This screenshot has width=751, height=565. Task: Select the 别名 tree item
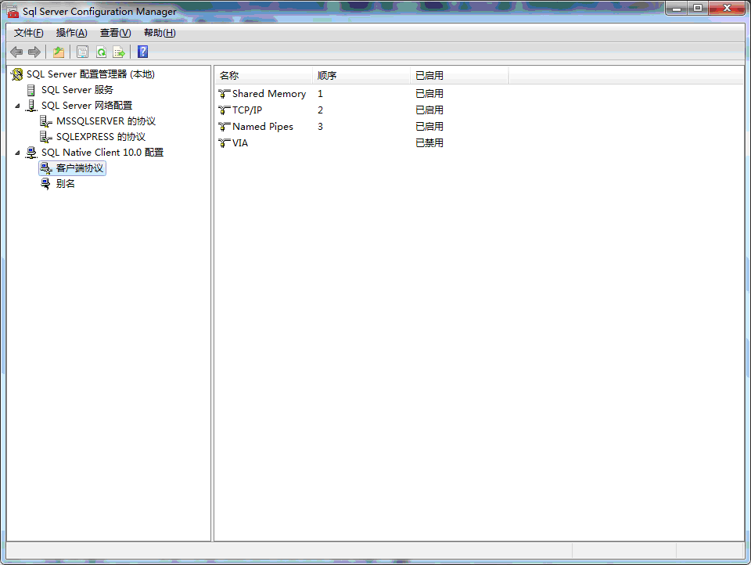tap(66, 183)
